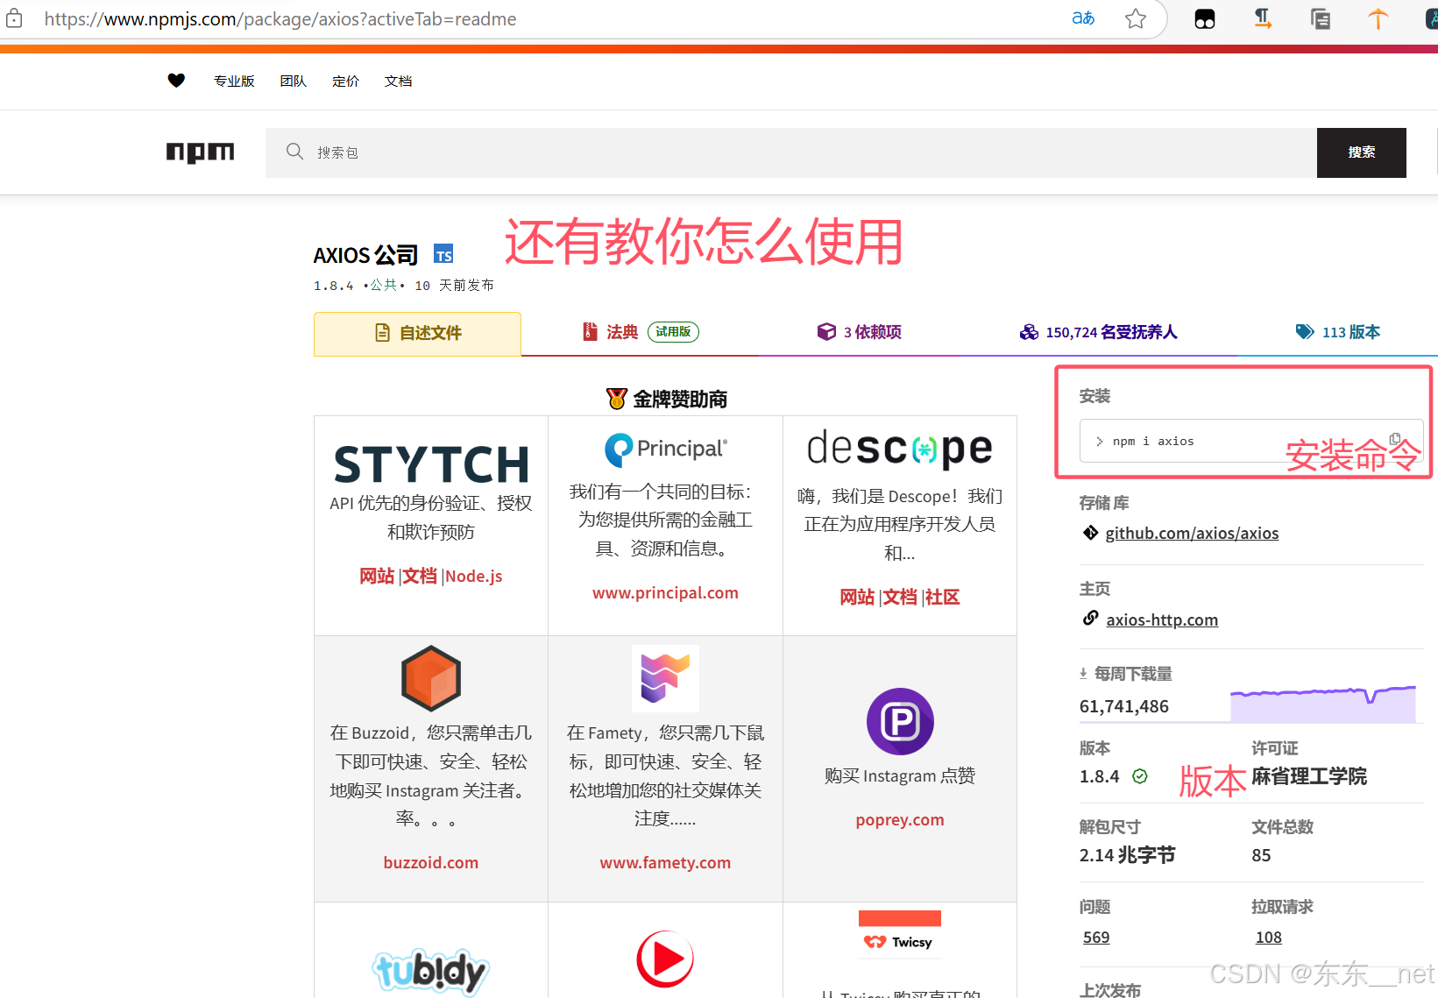Open Descope 网站 link
Image resolution: width=1438 pixels, height=998 pixels.
point(857,597)
